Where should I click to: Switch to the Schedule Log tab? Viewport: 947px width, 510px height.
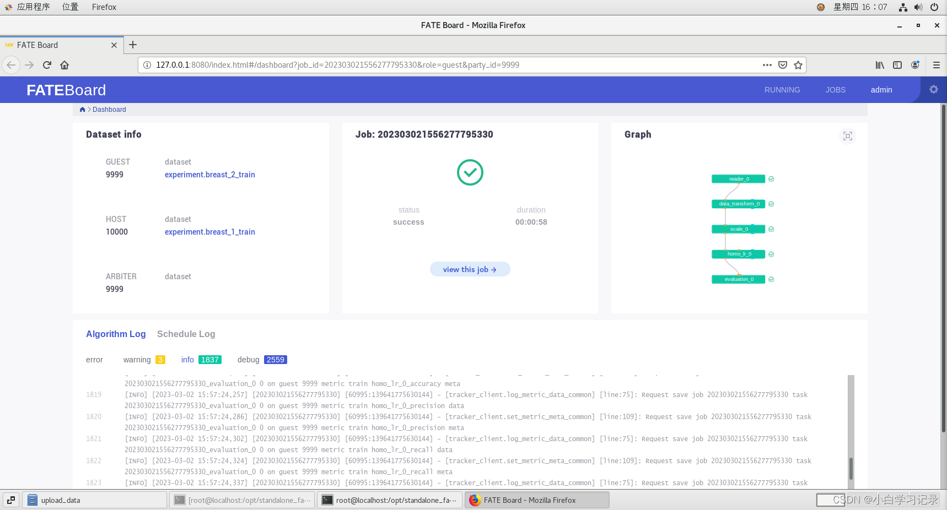[186, 334]
